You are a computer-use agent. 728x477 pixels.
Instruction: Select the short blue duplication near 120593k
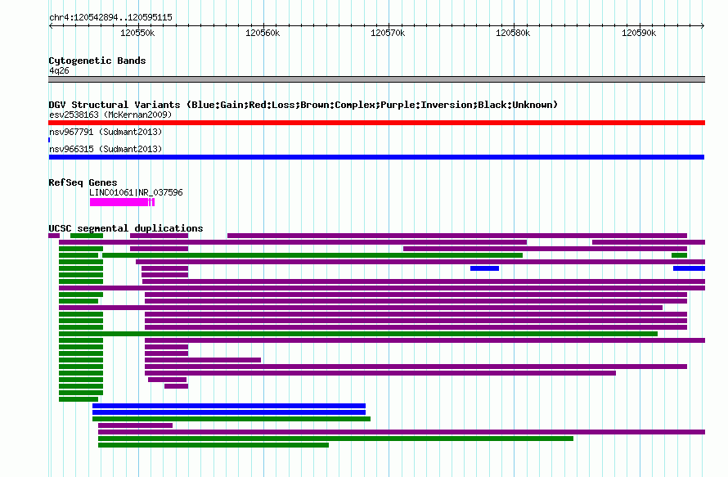pos(689,268)
